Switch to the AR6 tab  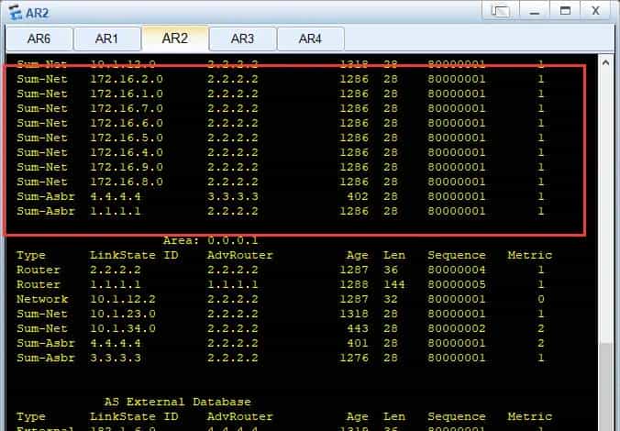pyautogui.click(x=39, y=39)
